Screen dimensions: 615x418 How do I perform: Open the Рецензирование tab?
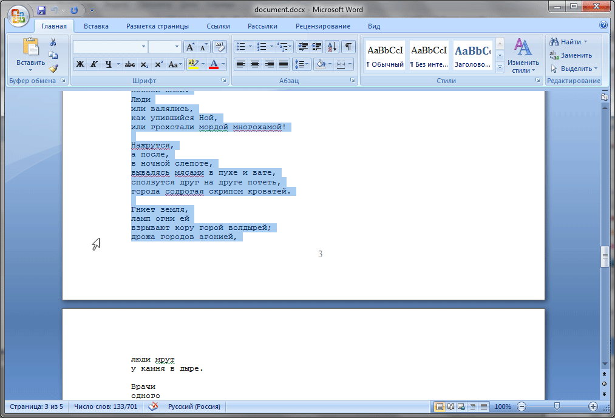pos(322,26)
